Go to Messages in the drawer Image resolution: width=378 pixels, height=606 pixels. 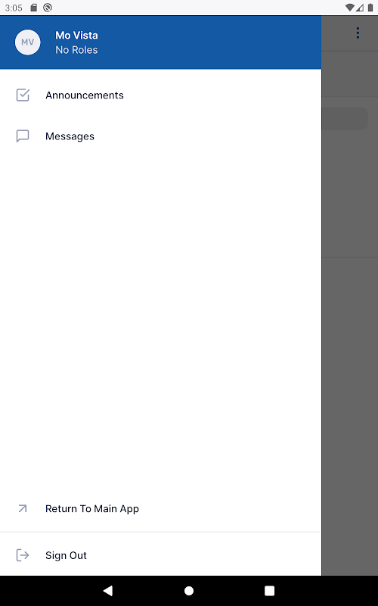pos(160,136)
